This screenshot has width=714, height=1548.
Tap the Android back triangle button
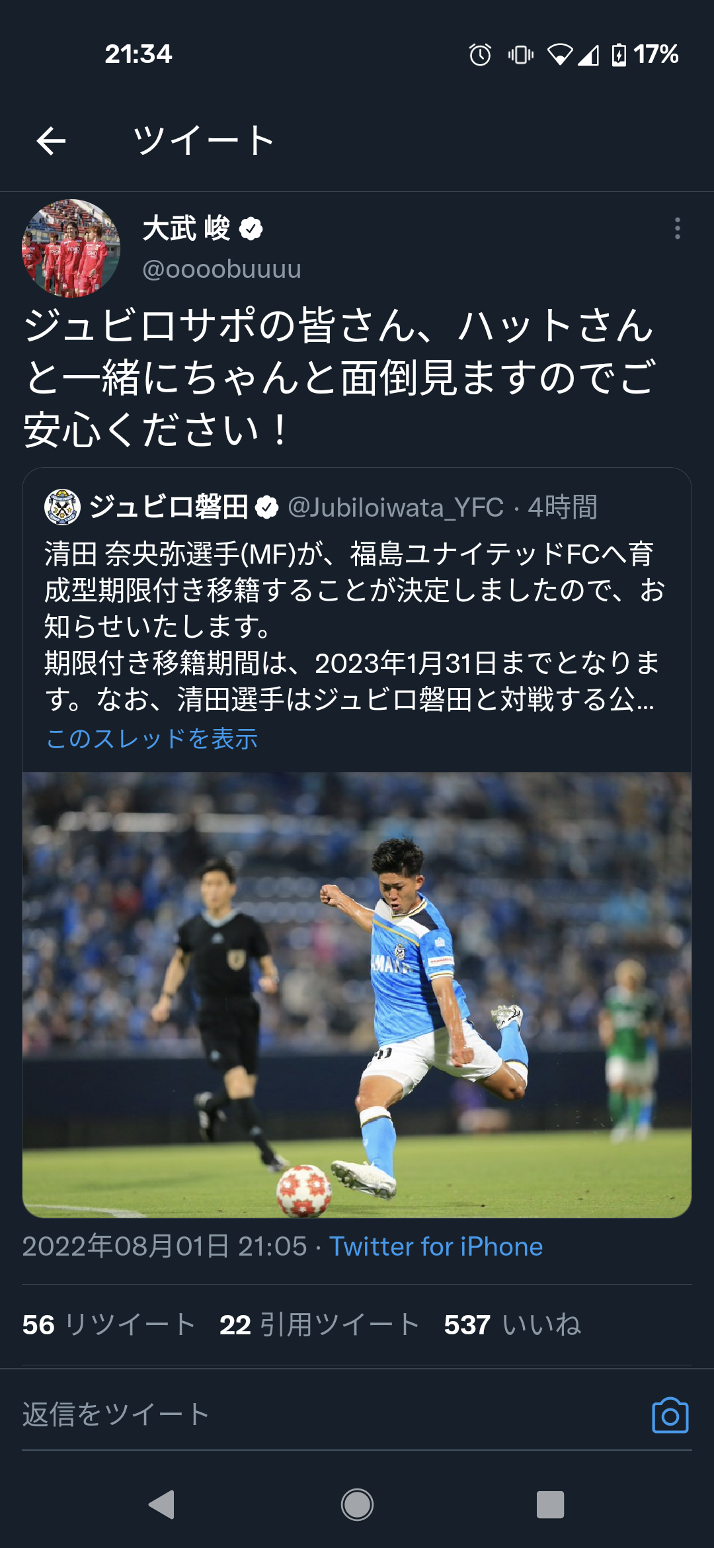pyautogui.click(x=161, y=1505)
